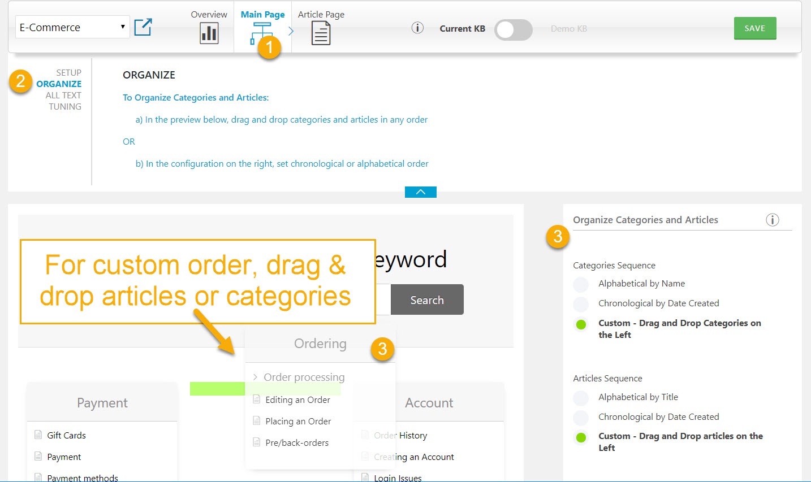Open the TUNING sidebar section
Screen dimensions: 811x482
pos(65,106)
